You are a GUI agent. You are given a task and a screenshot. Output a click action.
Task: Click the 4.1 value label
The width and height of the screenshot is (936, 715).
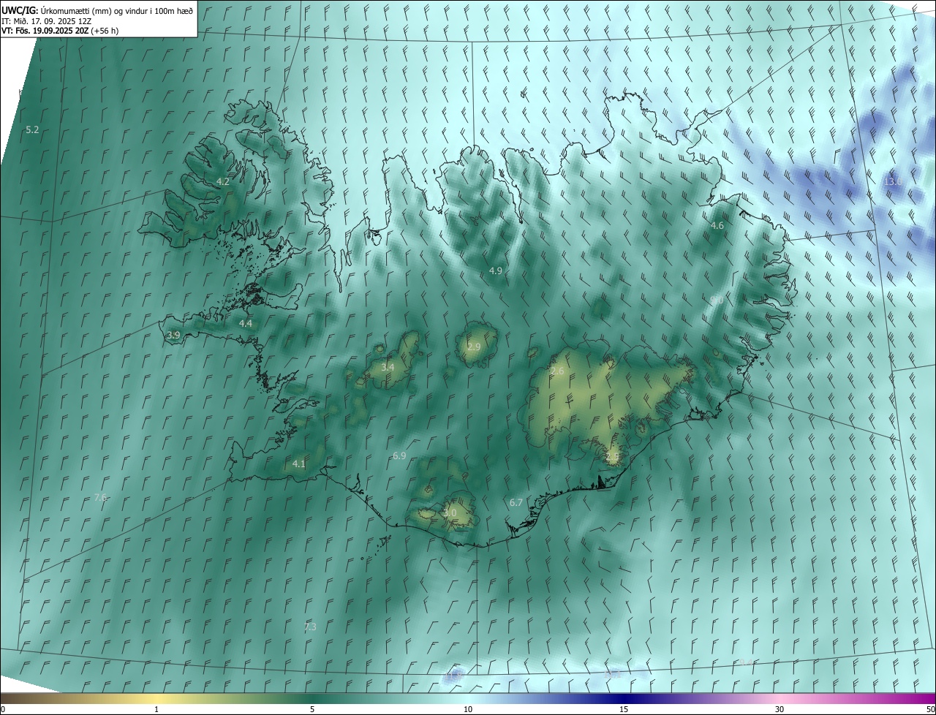(298, 464)
